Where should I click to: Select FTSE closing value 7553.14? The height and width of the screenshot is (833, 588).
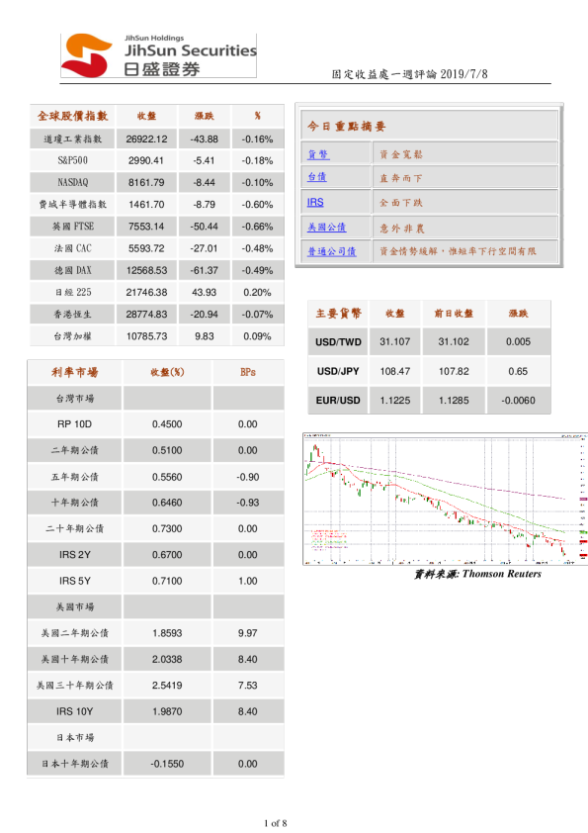146,227
